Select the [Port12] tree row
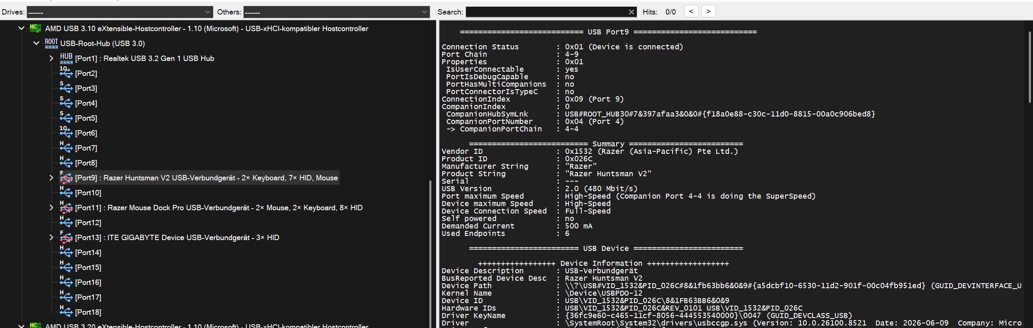Image resolution: width=1033 pixels, height=328 pixels. [88, 222]
